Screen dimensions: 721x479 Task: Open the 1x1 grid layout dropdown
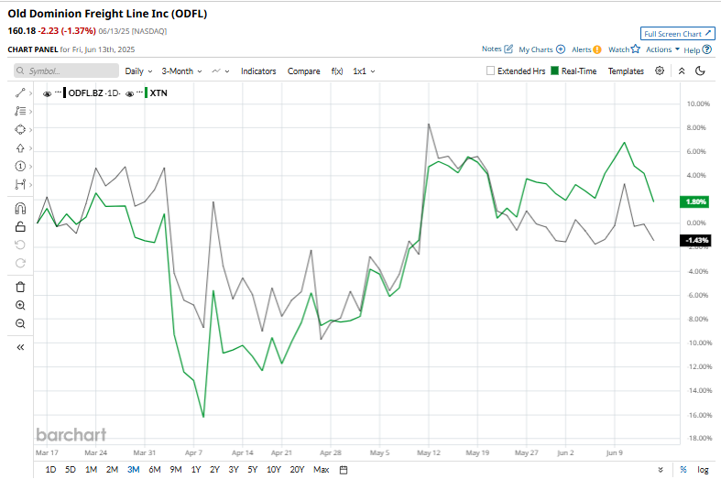[365, 71]
